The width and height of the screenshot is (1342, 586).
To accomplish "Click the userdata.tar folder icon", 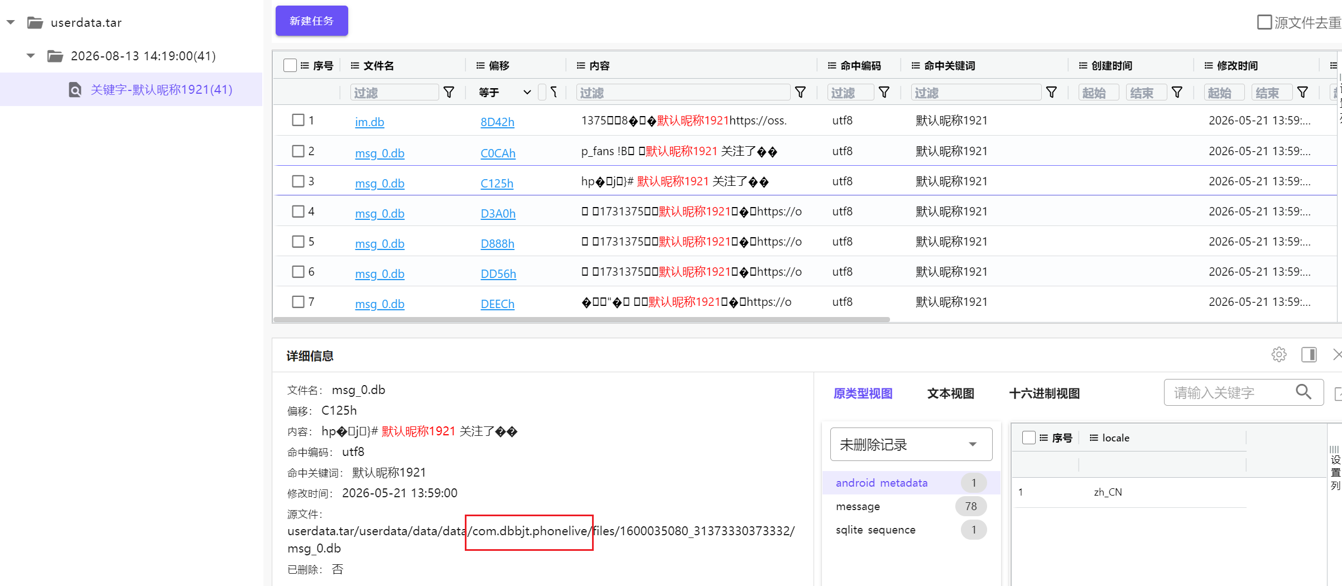I will coord(35,23).
